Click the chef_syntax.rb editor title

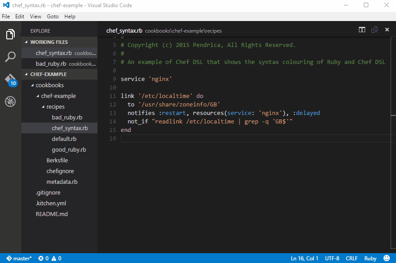pyautogui.click(x=124, y=30)
